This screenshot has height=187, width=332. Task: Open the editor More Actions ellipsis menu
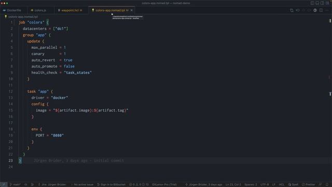tap(327, 10)
